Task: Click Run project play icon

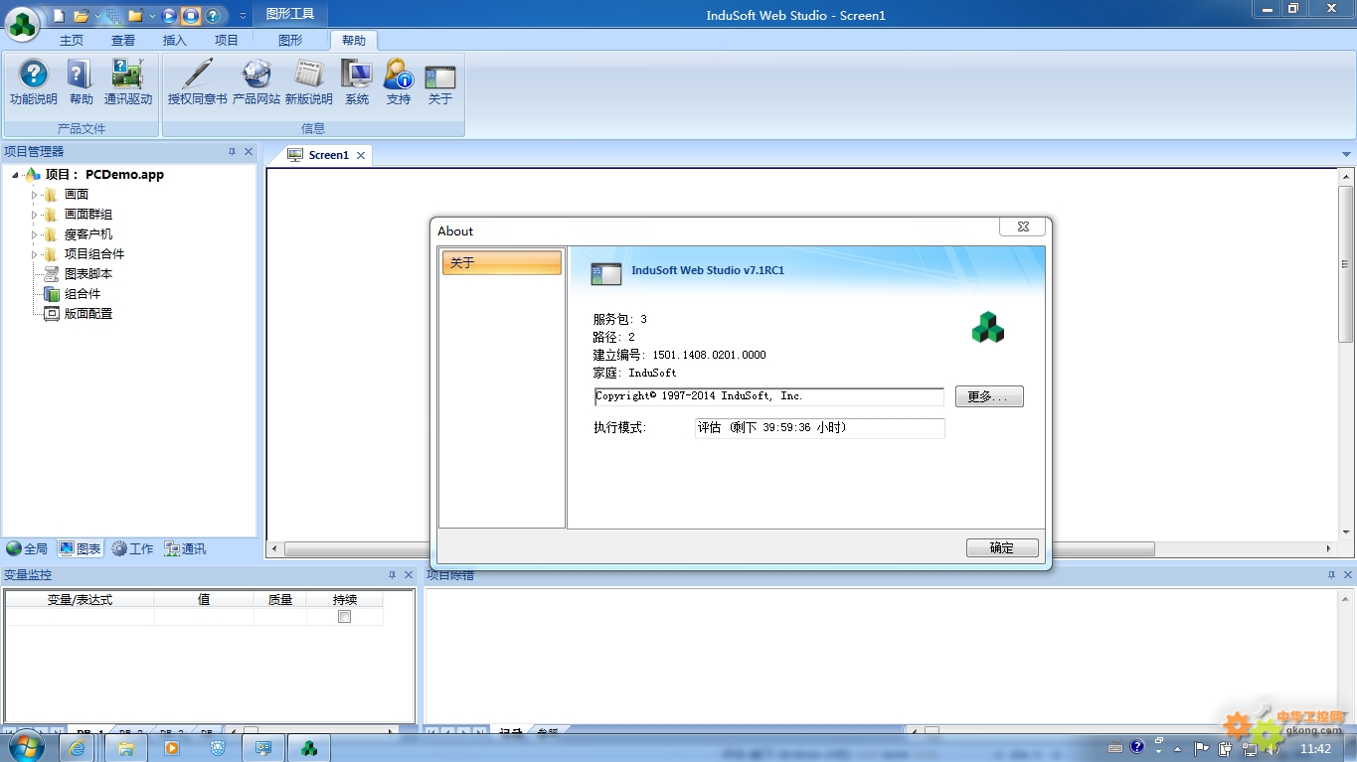Action: pyautogui.click(x=169, y=16)
